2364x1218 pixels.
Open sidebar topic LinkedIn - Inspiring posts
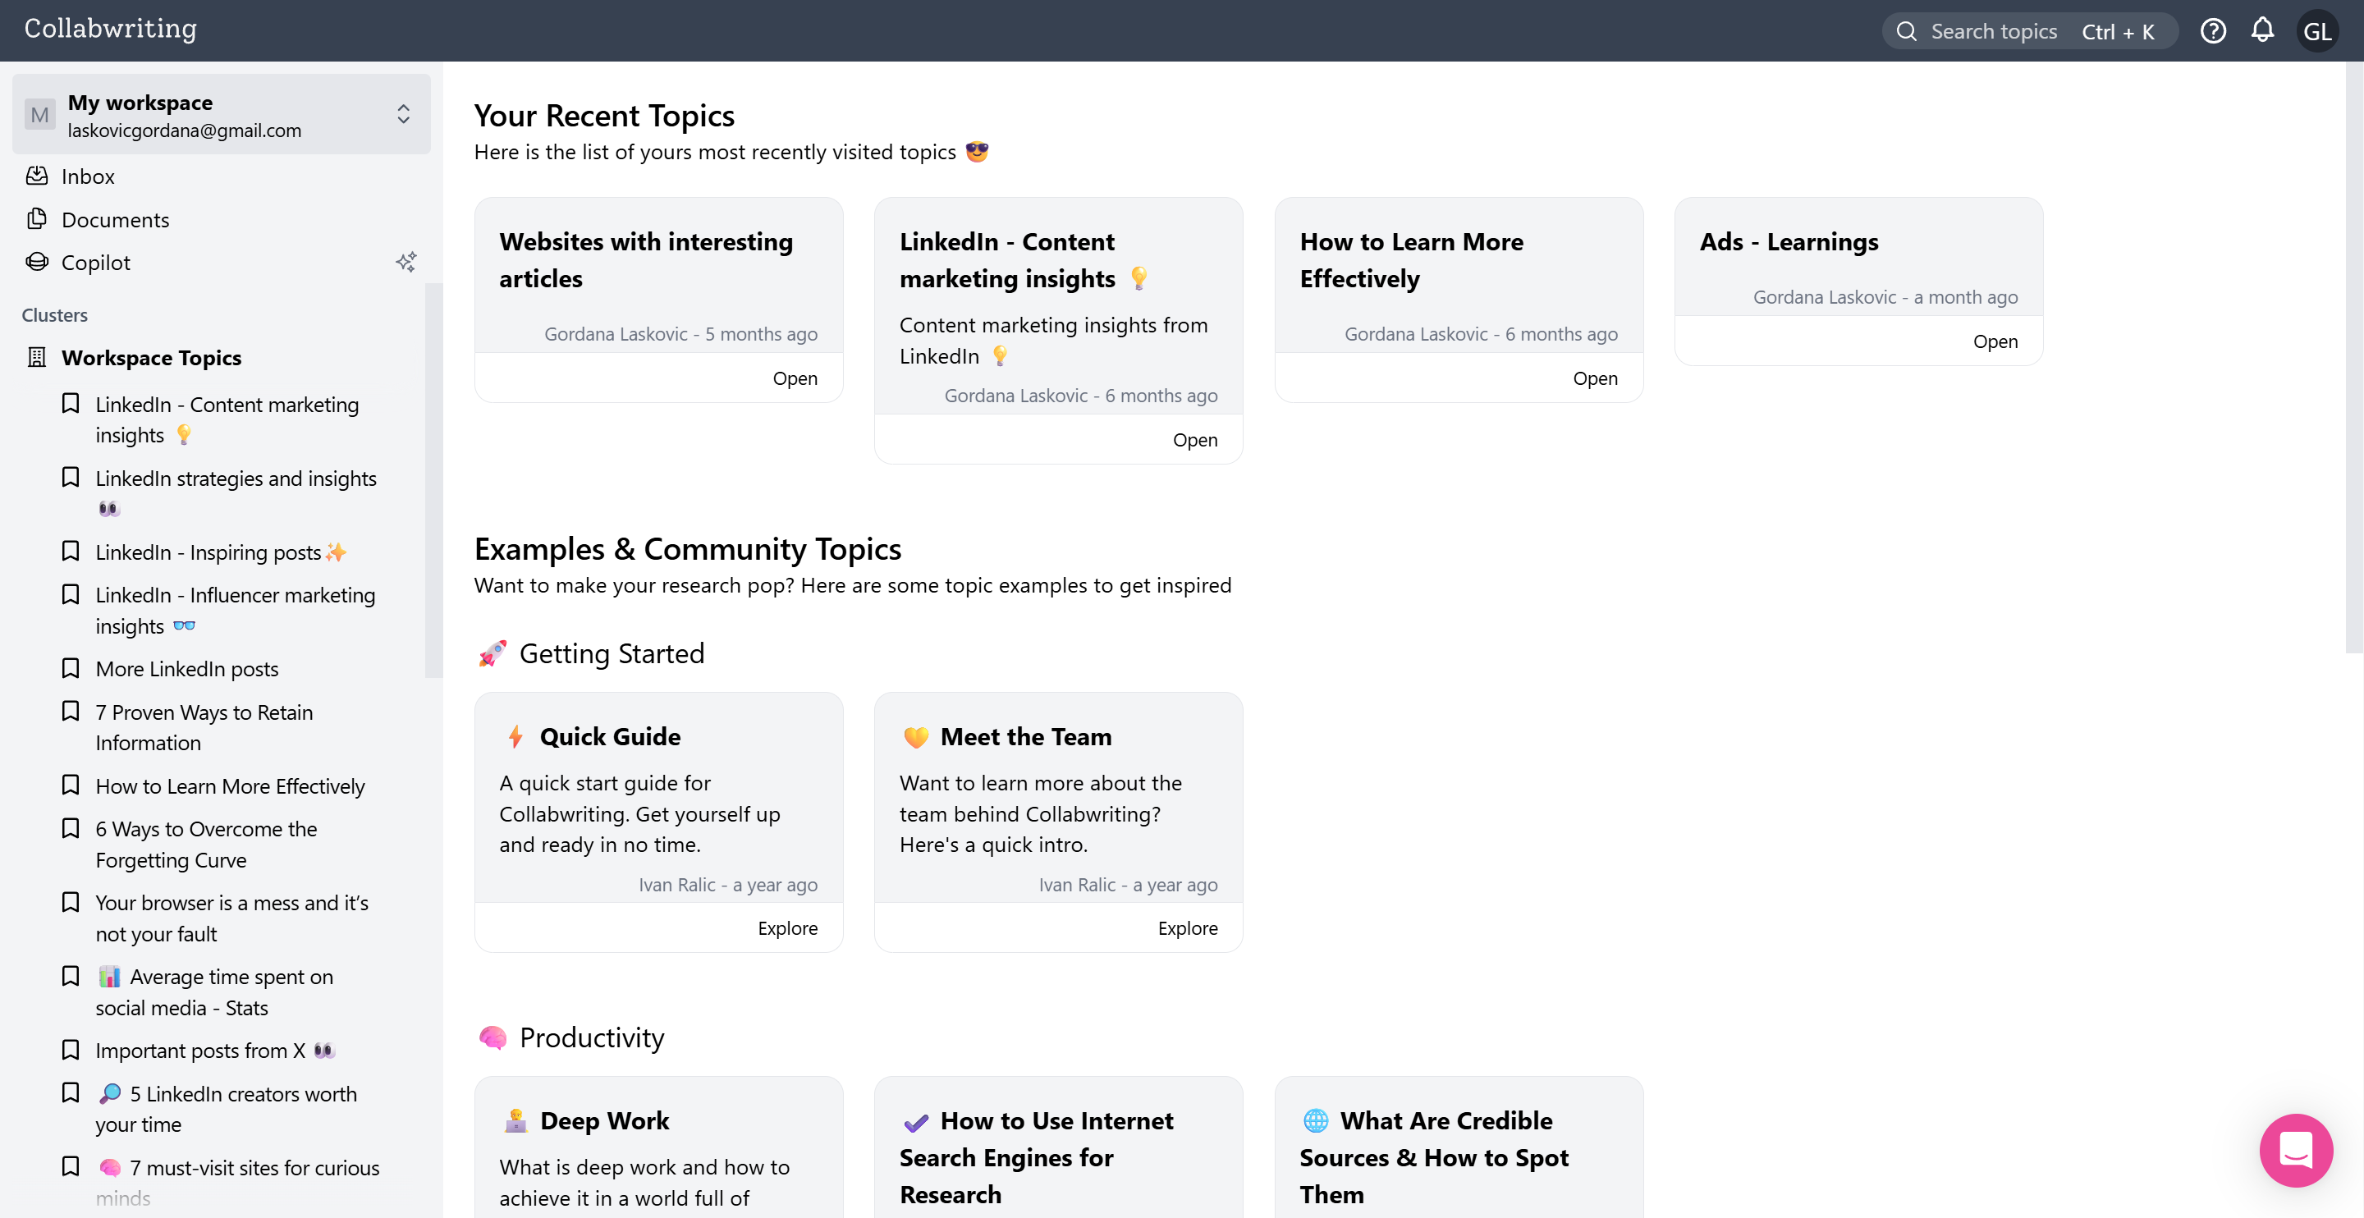(x=221, y=552)
